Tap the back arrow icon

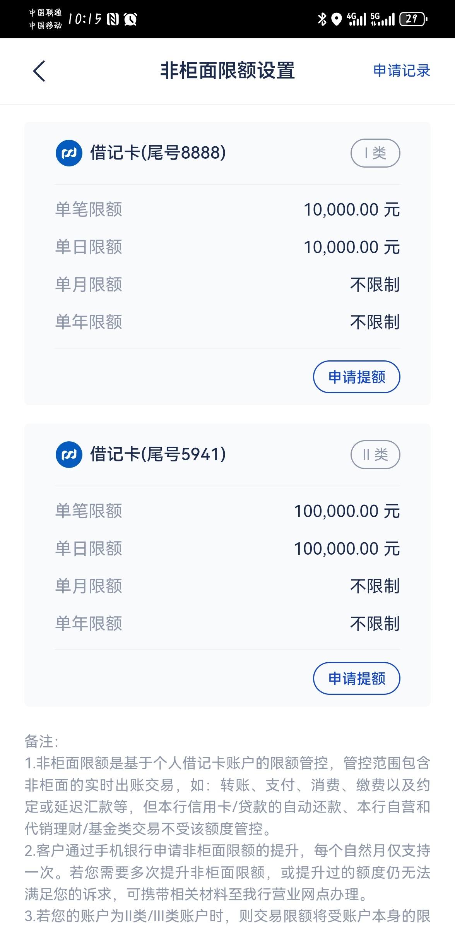click(39, 71)
